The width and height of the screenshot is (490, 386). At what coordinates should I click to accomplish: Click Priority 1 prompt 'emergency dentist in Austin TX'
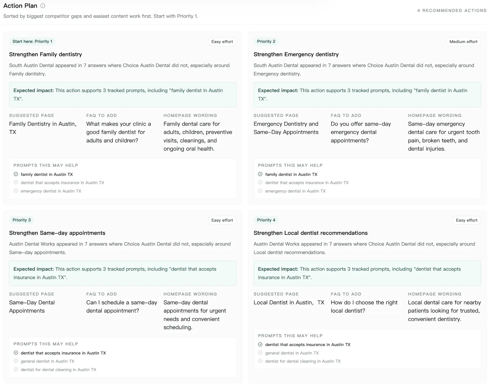tap(51, 191)
